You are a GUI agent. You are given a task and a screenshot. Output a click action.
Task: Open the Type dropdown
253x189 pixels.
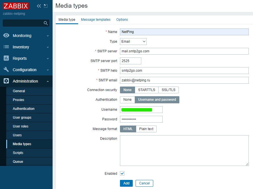(x=133, y=42)
